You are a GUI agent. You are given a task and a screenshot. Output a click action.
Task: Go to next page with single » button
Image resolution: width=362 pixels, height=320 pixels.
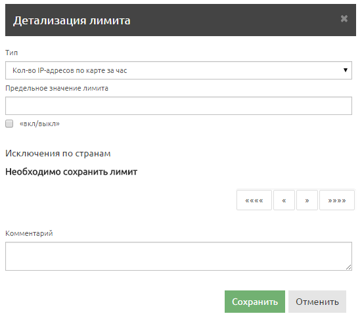point(307,200)
